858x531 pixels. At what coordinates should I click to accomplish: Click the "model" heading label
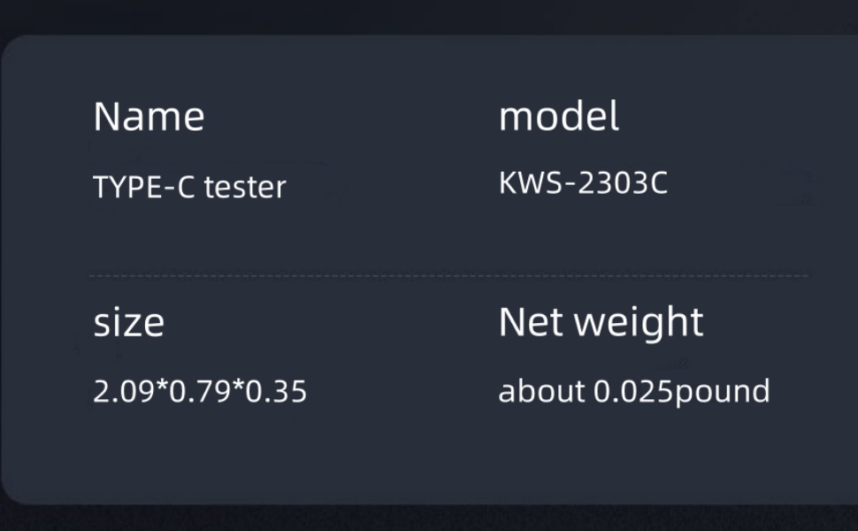pos(558,117)
